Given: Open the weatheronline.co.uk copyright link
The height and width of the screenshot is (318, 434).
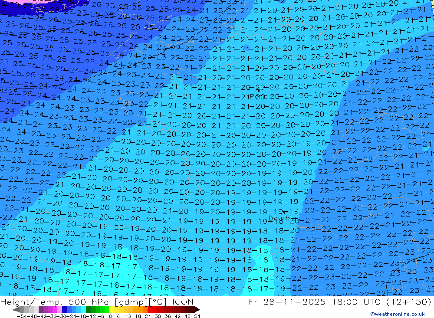Looking at the screenshot, I should [x=397, y=314].
